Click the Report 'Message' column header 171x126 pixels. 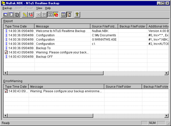pos(62,26)
